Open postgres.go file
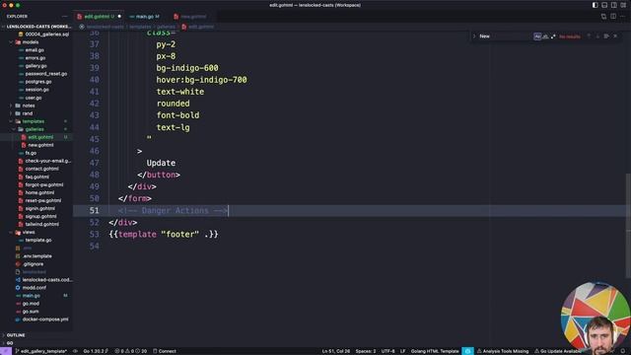Viewport: 631px width, 355px height. [x=38, y=82]
